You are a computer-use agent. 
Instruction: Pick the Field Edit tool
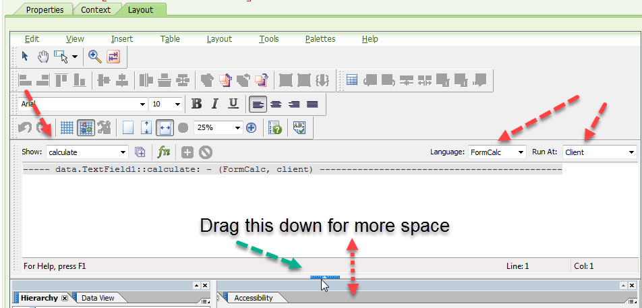pos(61,57)
